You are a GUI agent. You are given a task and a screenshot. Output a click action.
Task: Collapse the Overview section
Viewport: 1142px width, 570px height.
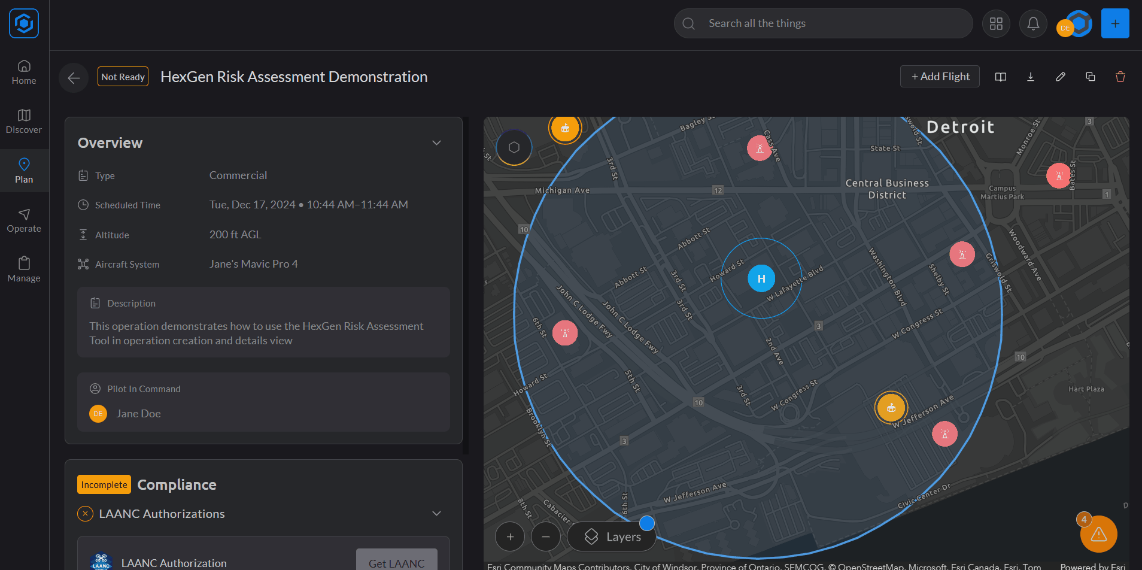(436, 142)
